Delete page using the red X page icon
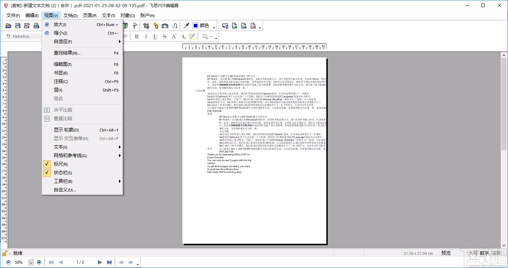 (253, 26)
